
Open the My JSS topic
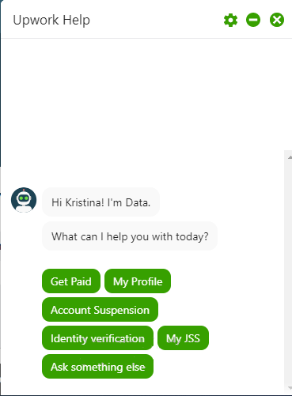(183, 338)
